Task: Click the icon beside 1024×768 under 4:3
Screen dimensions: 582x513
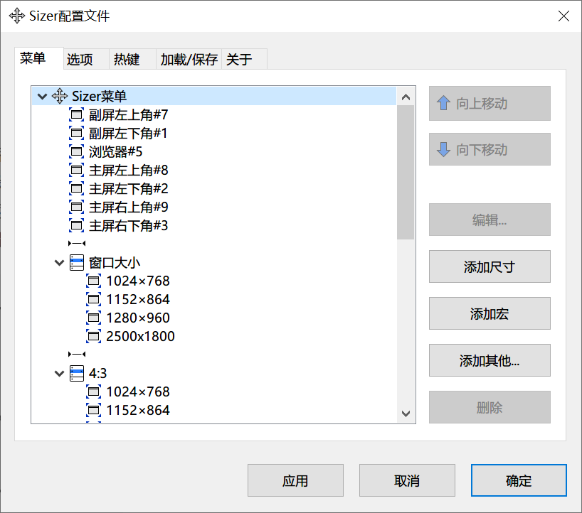Action: [93, 391]
